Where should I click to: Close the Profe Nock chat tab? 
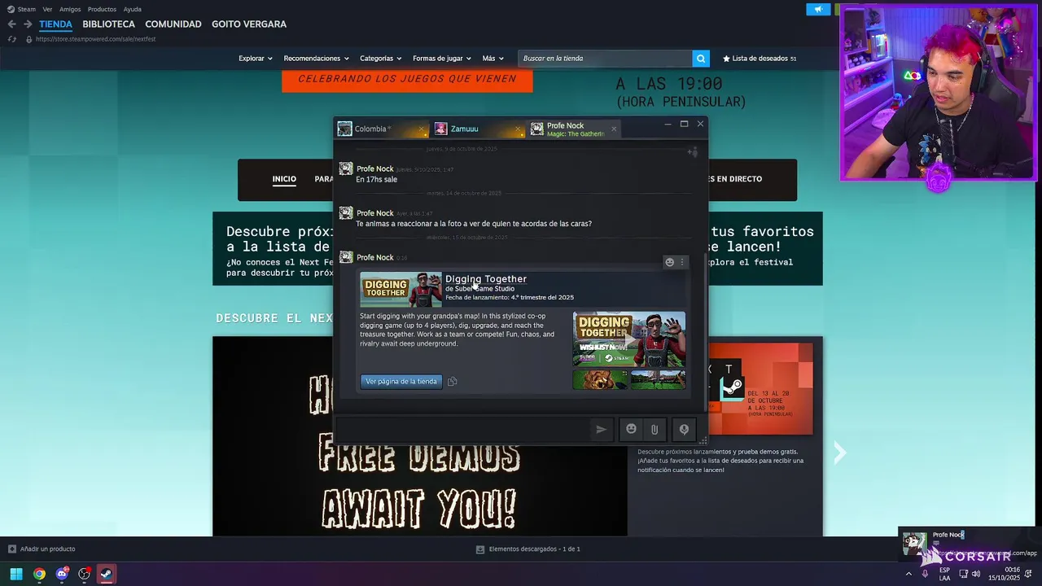tap(614, 129)
